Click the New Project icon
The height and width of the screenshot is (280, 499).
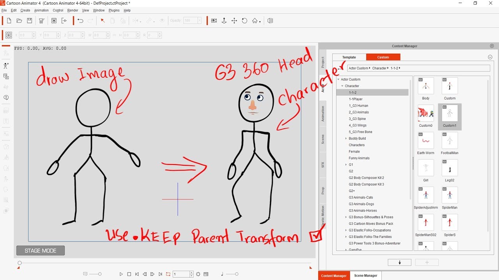[9, 21]
